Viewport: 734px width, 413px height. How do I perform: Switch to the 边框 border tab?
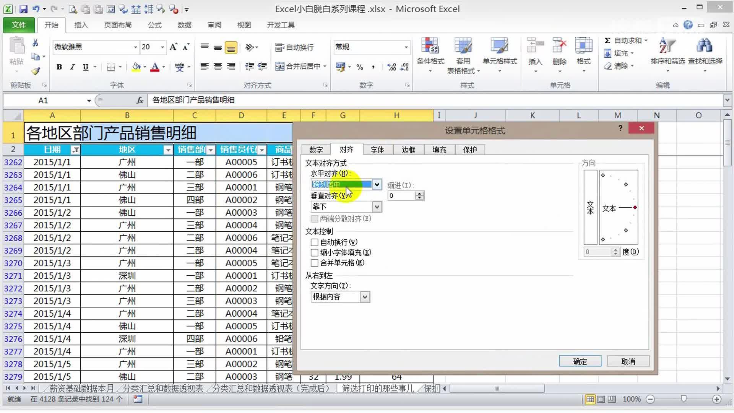pos(408,150)
